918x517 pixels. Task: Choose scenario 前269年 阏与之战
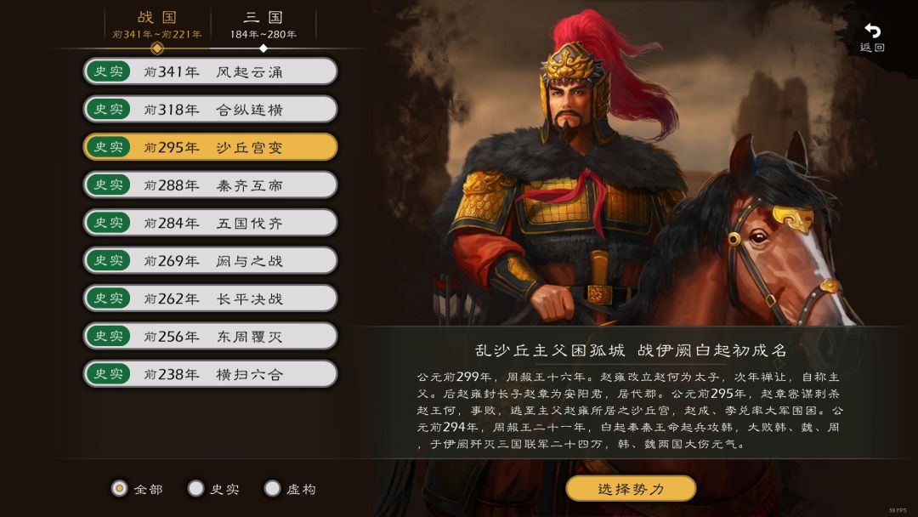coord(210,260)
